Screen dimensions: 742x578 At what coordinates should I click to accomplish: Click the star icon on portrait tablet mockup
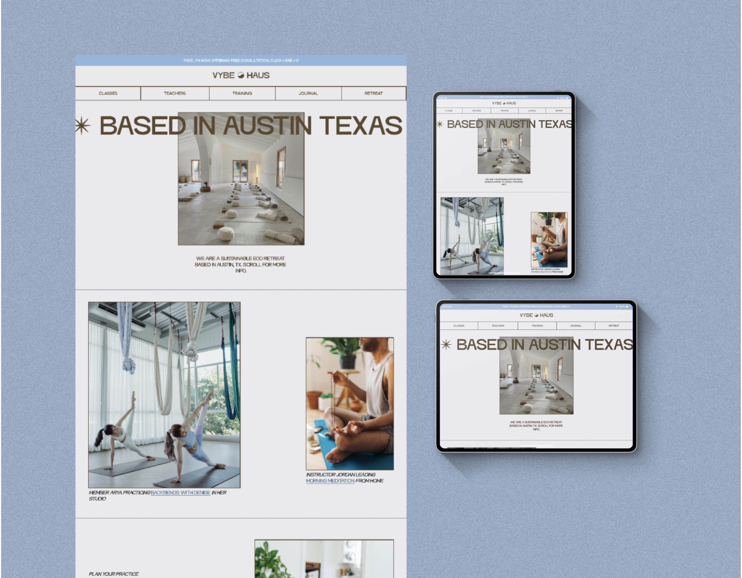pyautogui.click(x=440, y=124)
